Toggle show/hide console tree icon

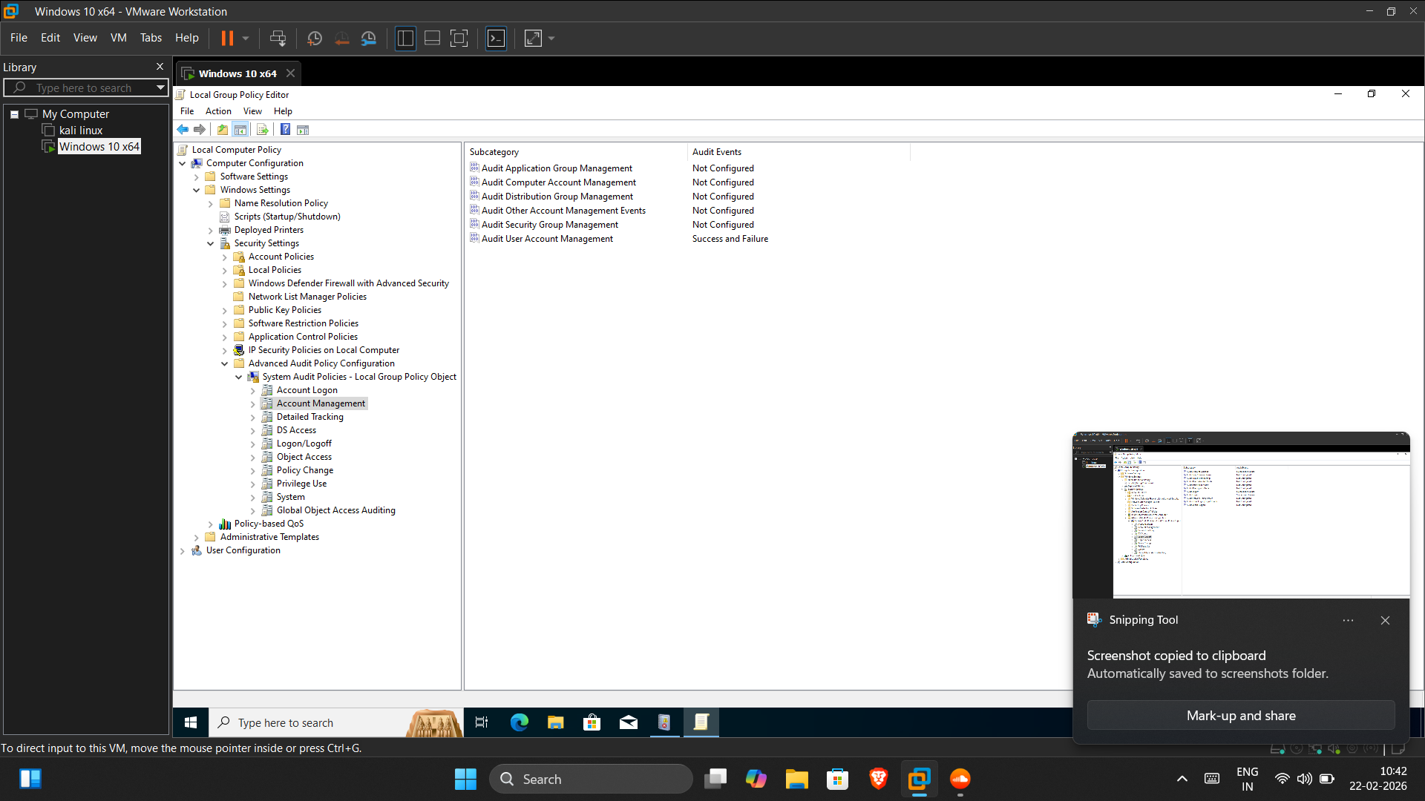click(240, 130)
